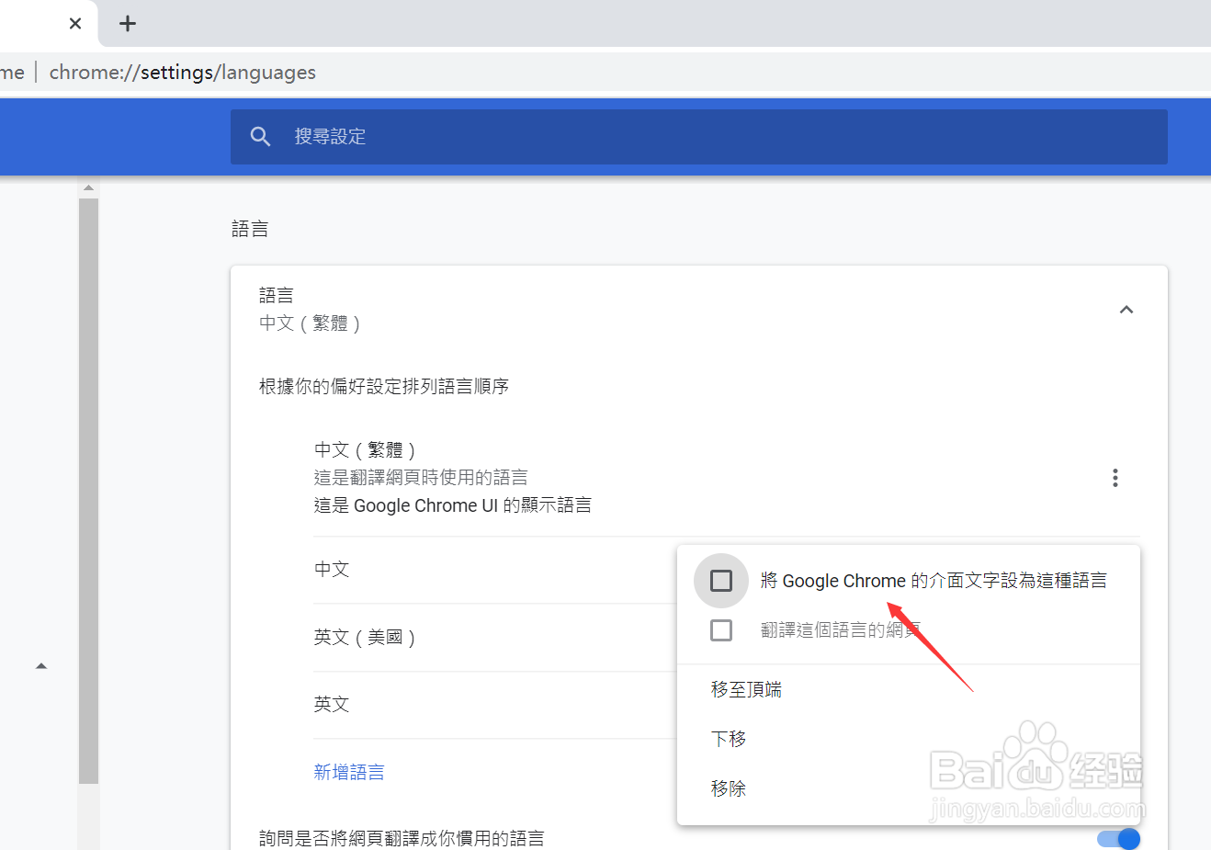Disable 詢問是否將網頁翻譯成你慣用的語言 toggle
The height and width of the screenshot is (850, 1211).
(x=1117, y=838)
